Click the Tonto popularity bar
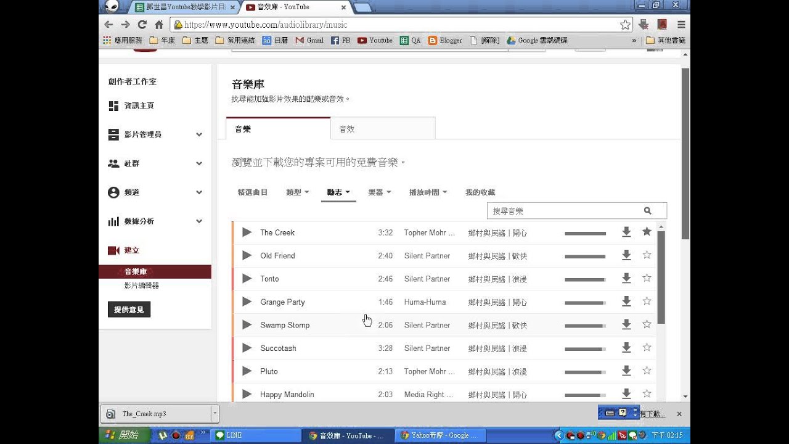This screenshot has width=789, height=444. [x=586, y=279]
